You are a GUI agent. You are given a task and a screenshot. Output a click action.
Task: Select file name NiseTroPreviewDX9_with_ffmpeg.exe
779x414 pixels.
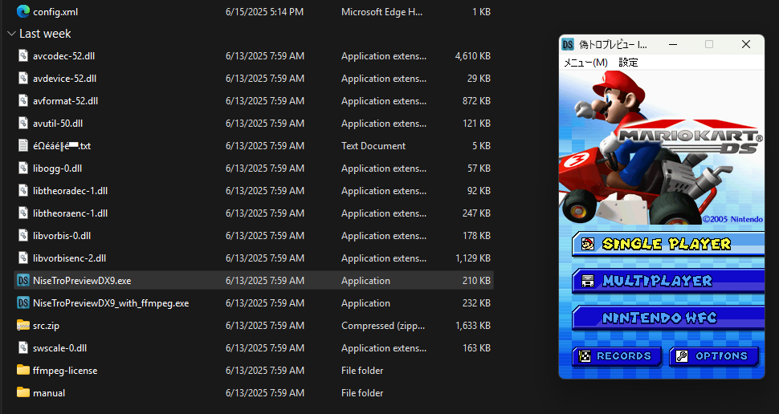pyautogui.click(x=111, y=302)
